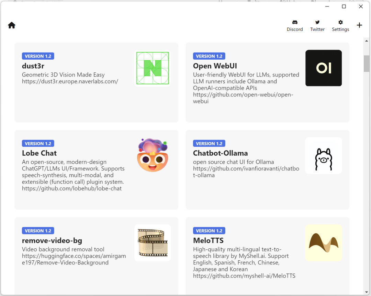
Task: Select the Open WebUI title
Action: click(215, 66)
